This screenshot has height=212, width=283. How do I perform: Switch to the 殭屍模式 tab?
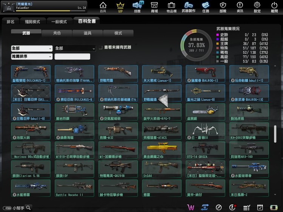tap(32, 21)
